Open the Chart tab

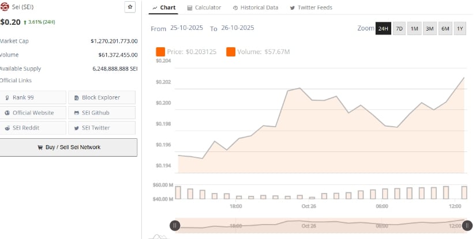pos(164,7)
